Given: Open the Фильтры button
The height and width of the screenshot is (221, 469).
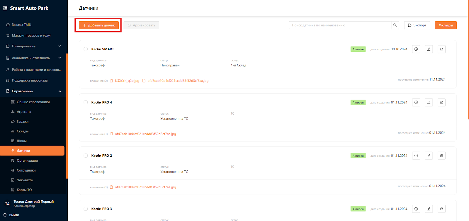Looking at the screenshot, I should coord(446,25).
